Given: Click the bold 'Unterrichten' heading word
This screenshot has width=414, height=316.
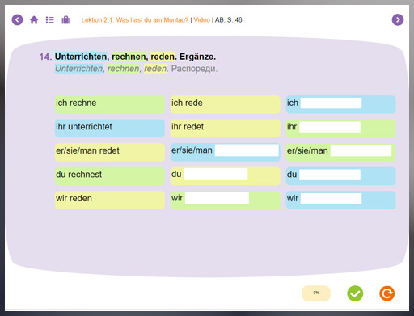Looking at the screenshot, I should coord(81,57).
